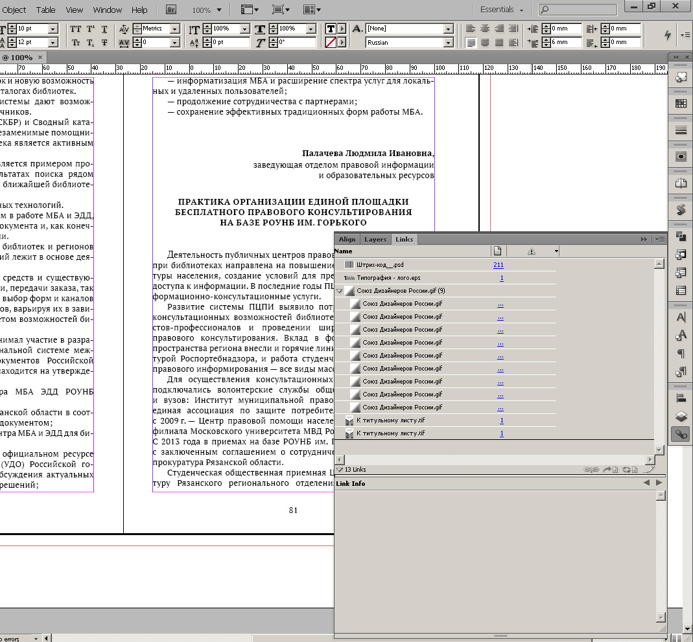Image resolution: width=693 pixels, height=642 pixels.
Task: Close the document tab @ 100%
Action: pyautogui.click(x=40, y=58)
